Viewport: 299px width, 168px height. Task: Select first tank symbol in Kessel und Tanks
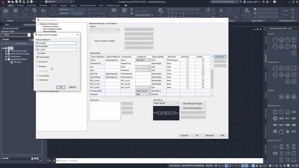click(275, 147)
